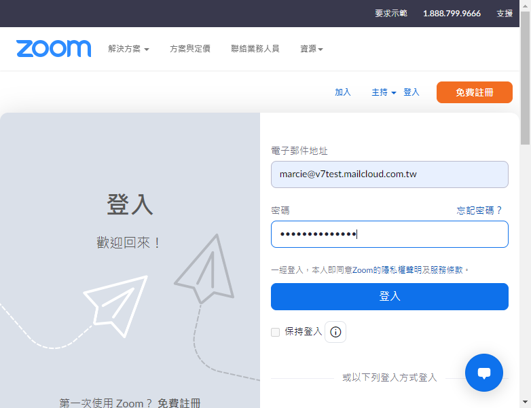531x408 pixels.
Task: Click 免費註冊 link under 第一次使用 Zoom
Action: tap(179, 403)
